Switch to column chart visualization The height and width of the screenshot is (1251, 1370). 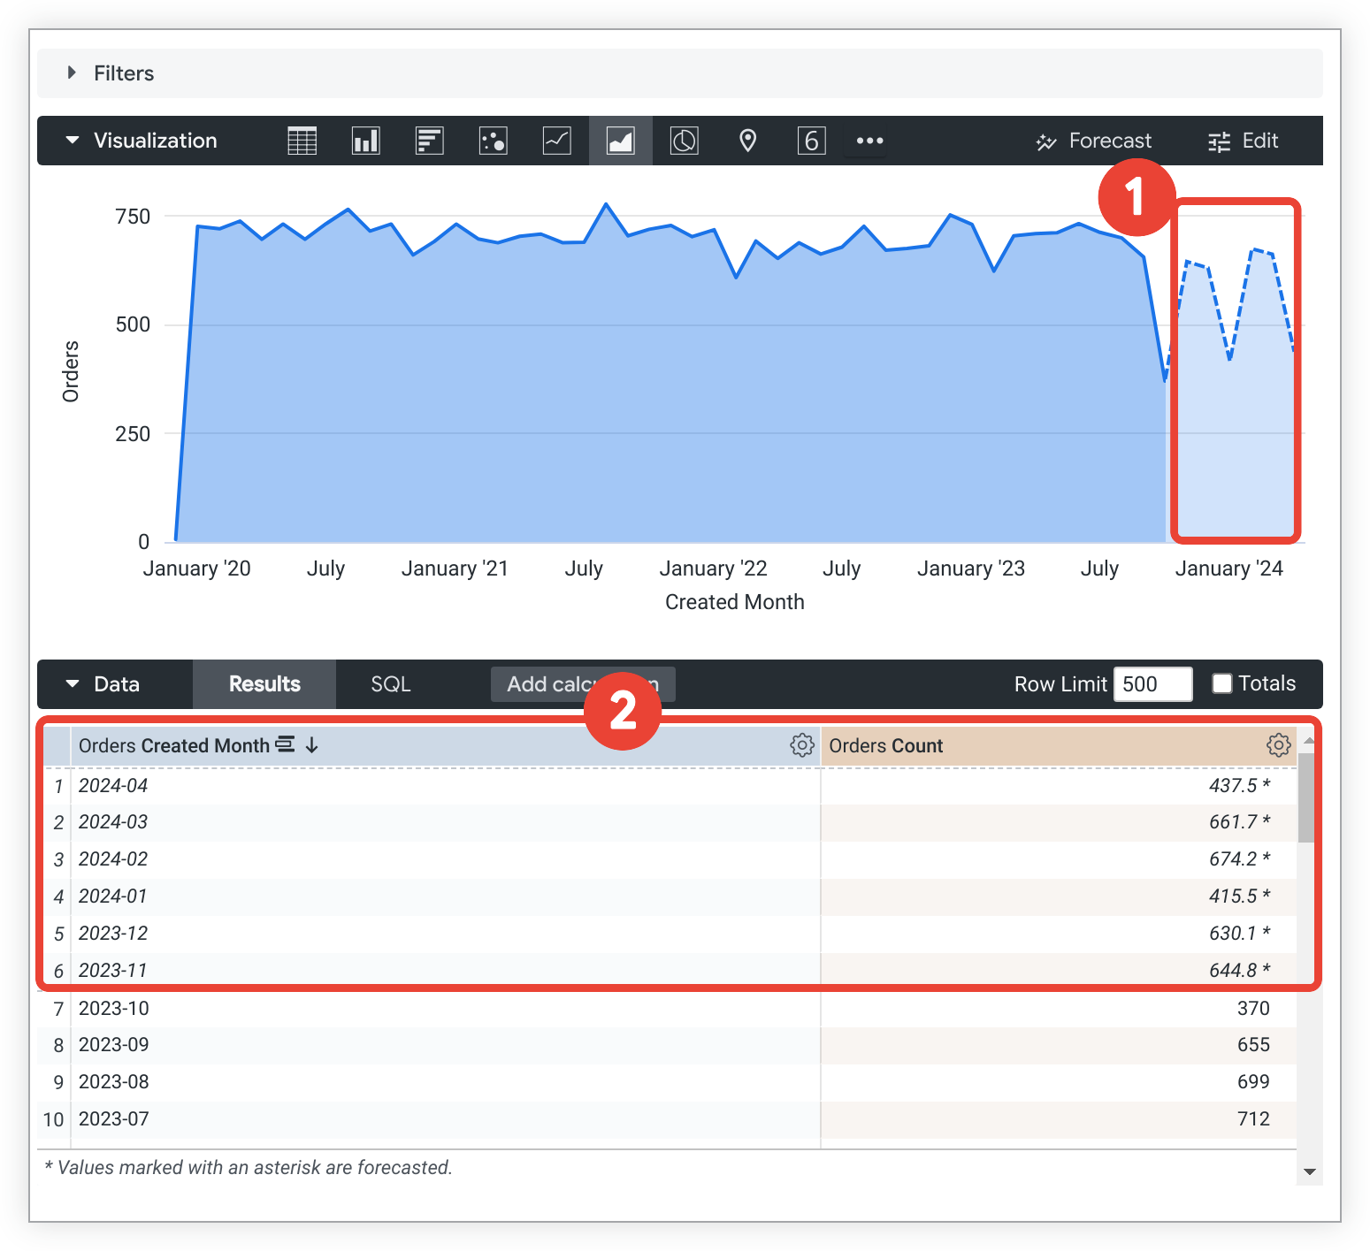[x=365, y=141]
